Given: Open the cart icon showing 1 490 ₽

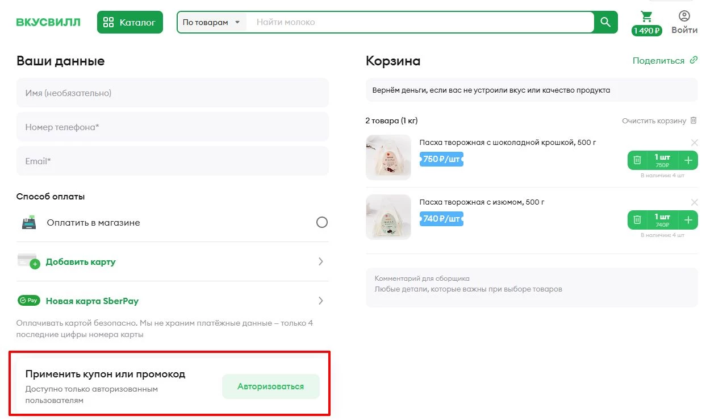Looking at the screenshot, I should tap(646, 18).
